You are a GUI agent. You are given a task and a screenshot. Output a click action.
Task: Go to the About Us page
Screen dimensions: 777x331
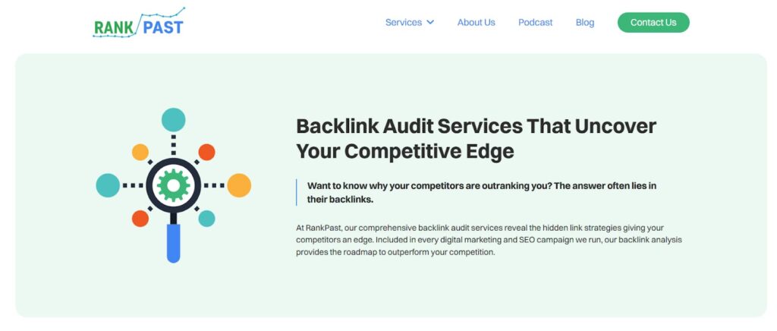(476, 22)
